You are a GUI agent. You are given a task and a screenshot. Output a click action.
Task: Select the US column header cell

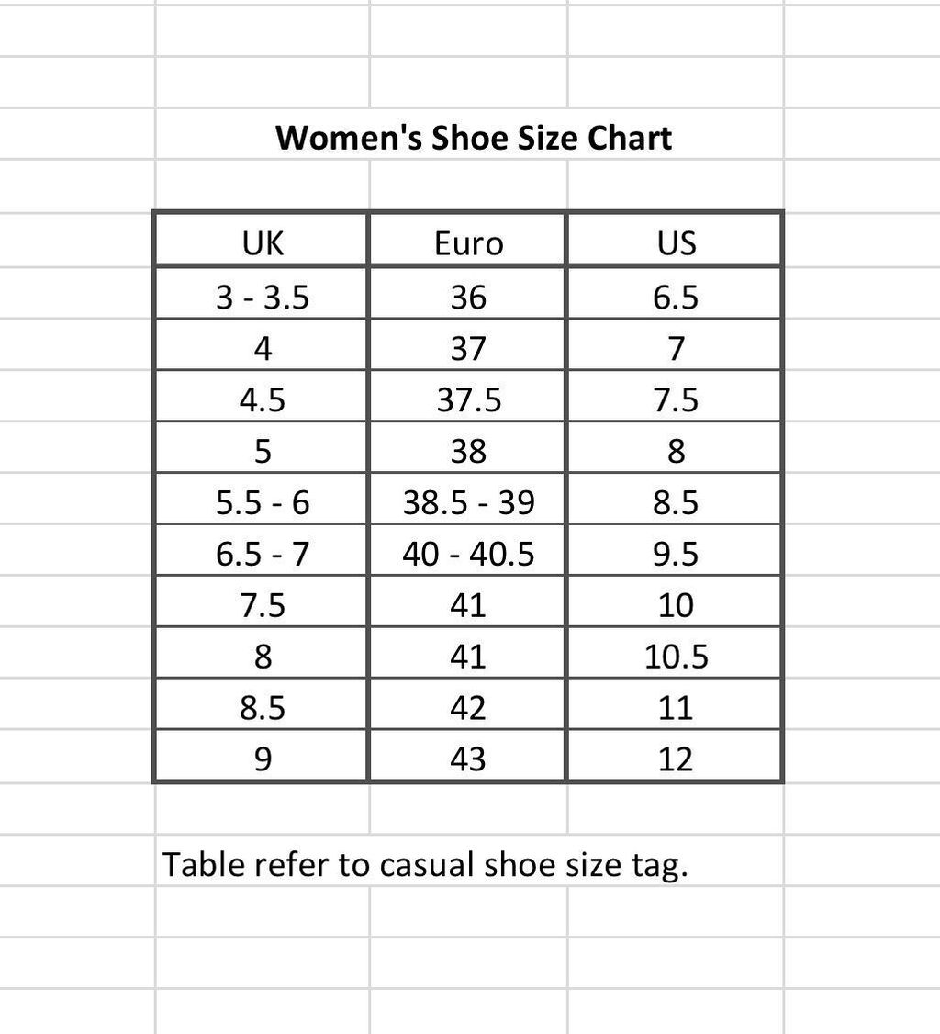676,242
